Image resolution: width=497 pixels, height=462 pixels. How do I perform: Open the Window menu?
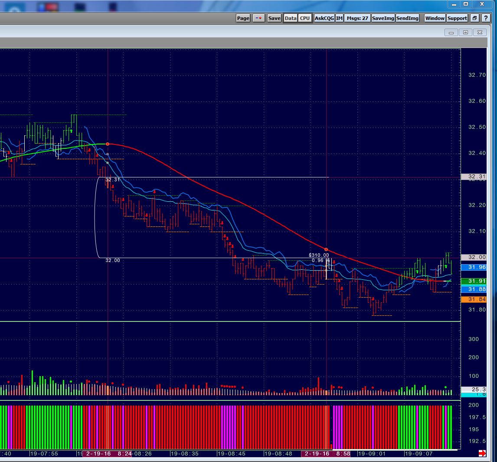[x=435, y=18]
